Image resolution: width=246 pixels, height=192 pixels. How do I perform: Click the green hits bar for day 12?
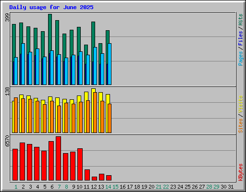click(x=93, y=35)
